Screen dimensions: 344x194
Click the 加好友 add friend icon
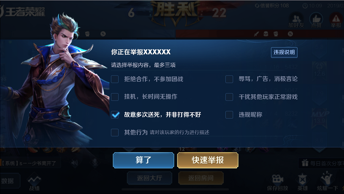tap(296, 19)
